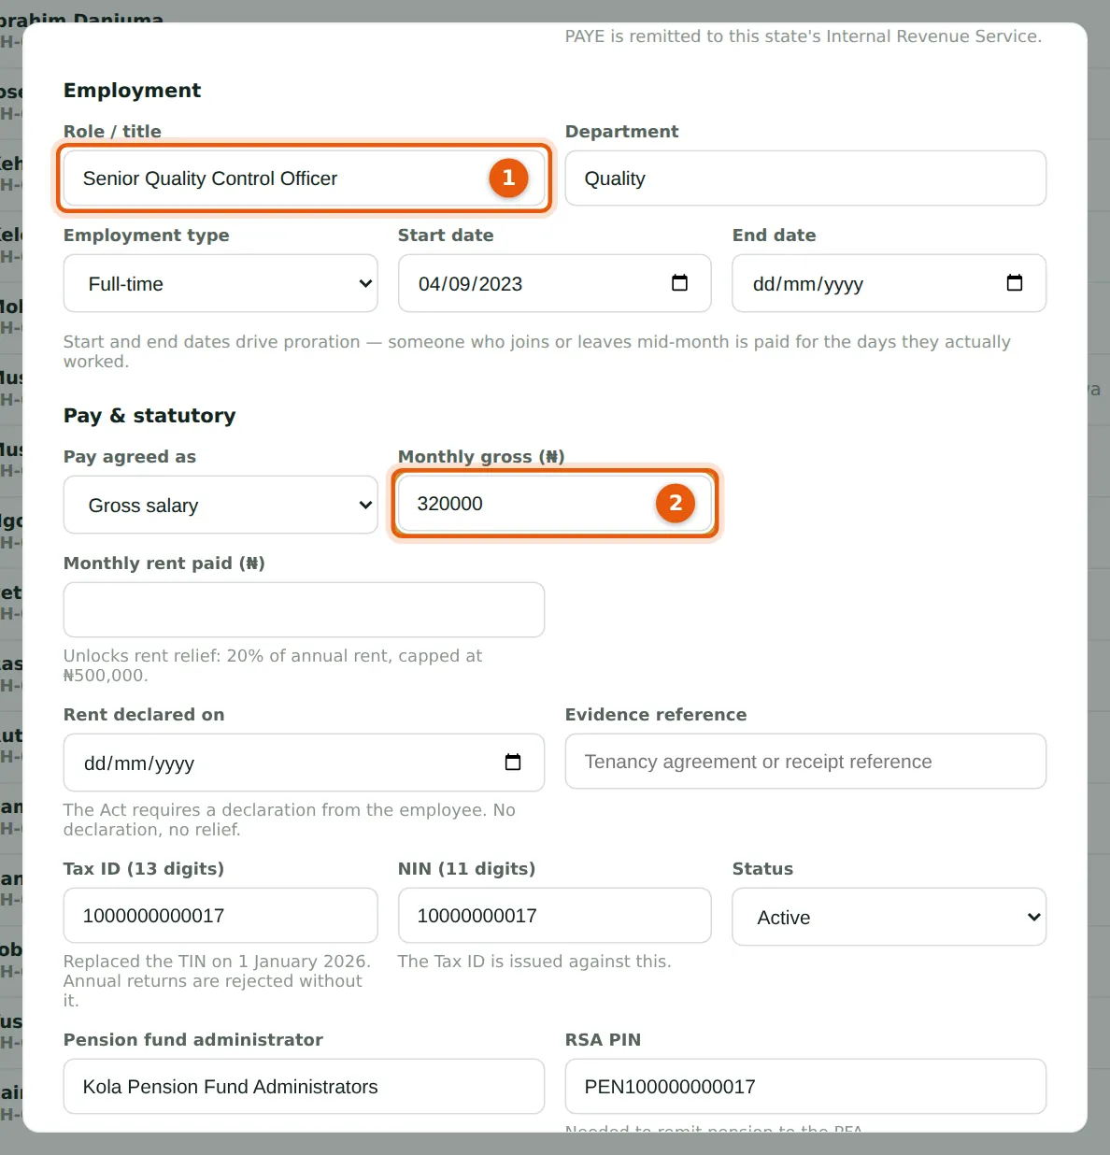Expand the Employment type dropdown
The image size is (1110, 1155).
(221, 283)
